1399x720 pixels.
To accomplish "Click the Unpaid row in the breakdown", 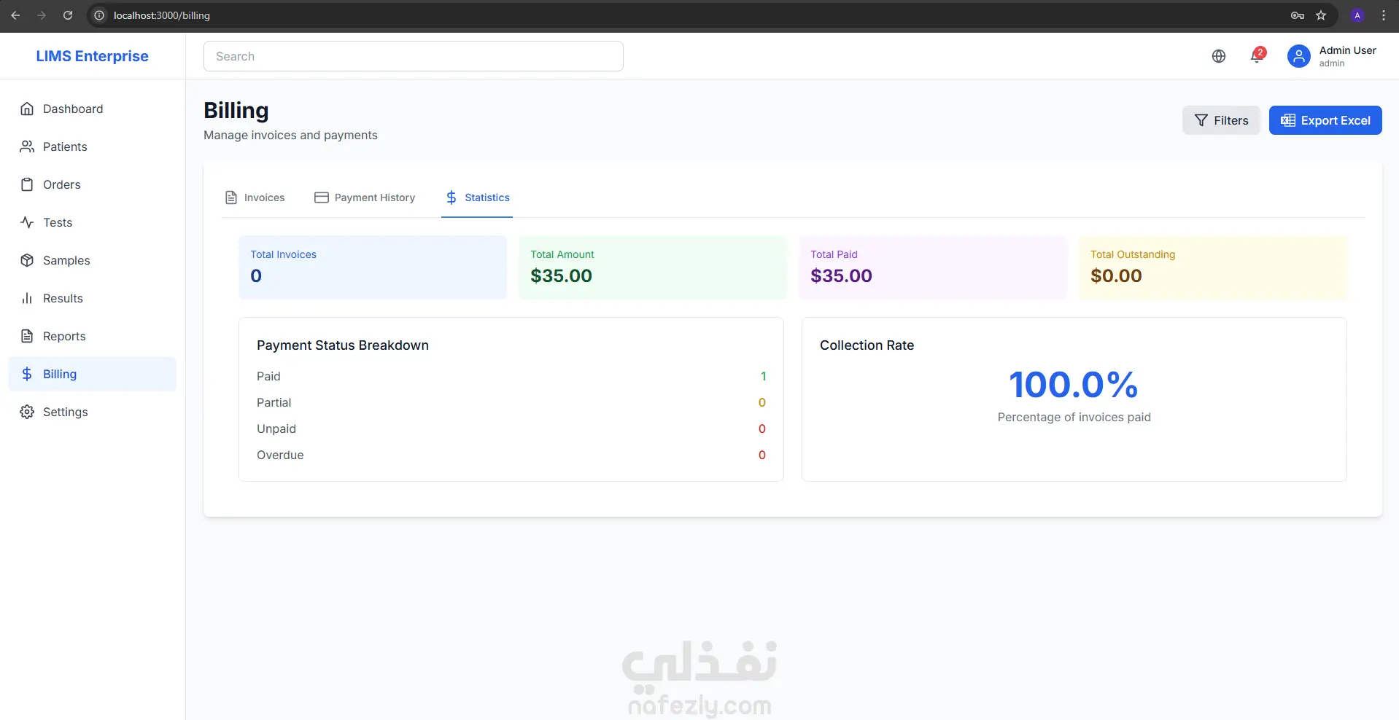I will (511, 429).
